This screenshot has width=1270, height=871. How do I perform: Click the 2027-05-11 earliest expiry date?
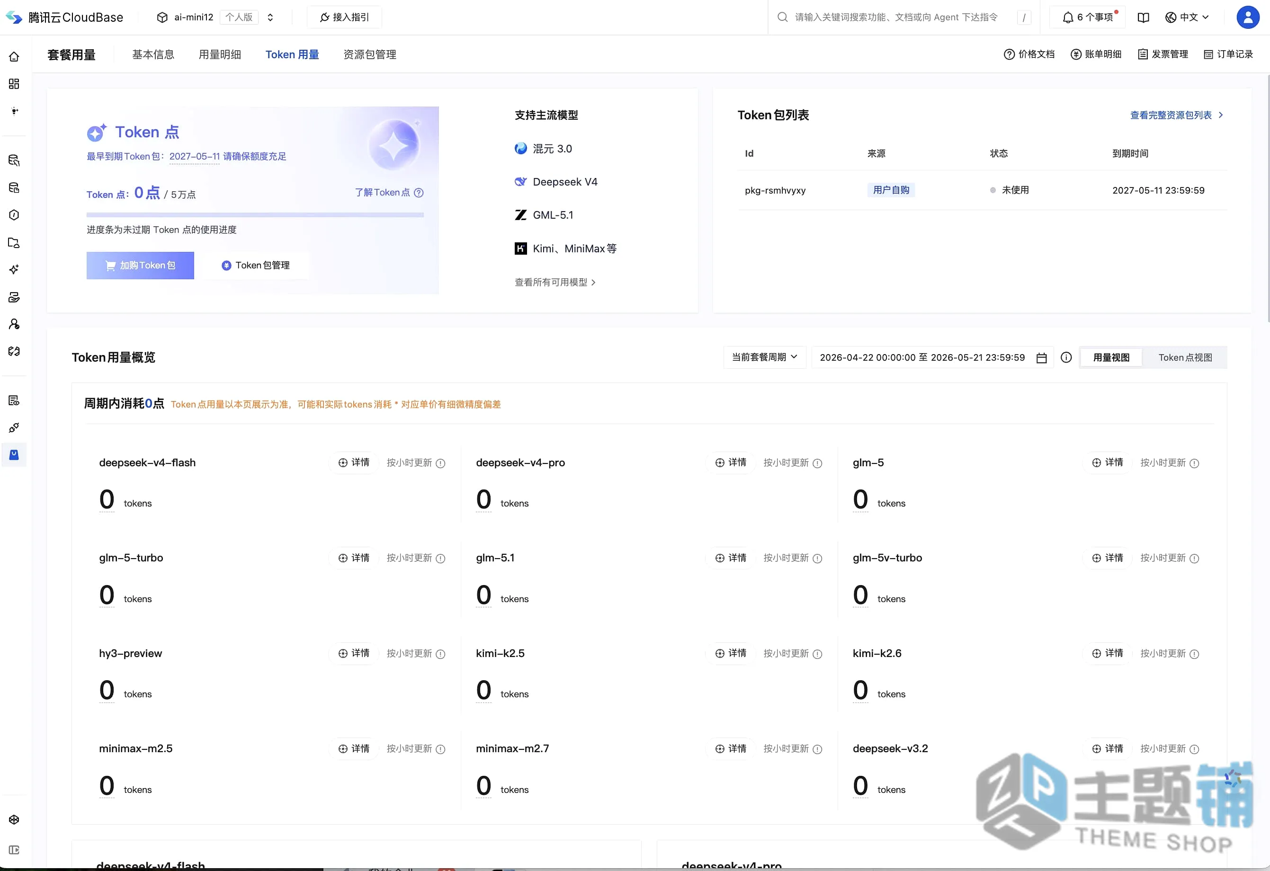pyautogui.click(x=195, y=157)
